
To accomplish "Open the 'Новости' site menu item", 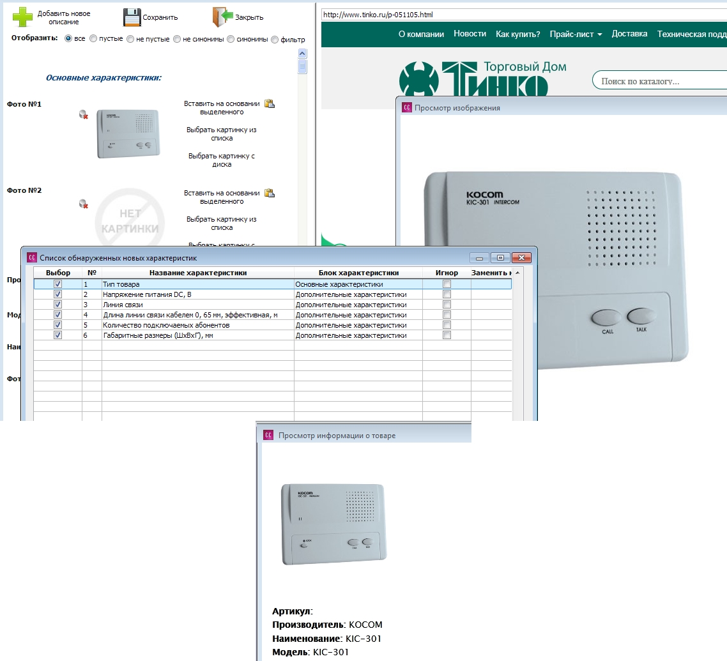I will [470, 34].
